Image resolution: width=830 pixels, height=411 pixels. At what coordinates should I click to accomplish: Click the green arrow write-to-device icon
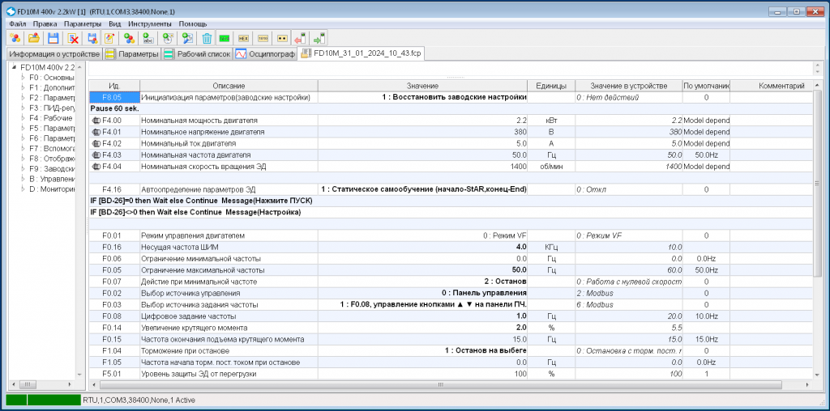319,38
